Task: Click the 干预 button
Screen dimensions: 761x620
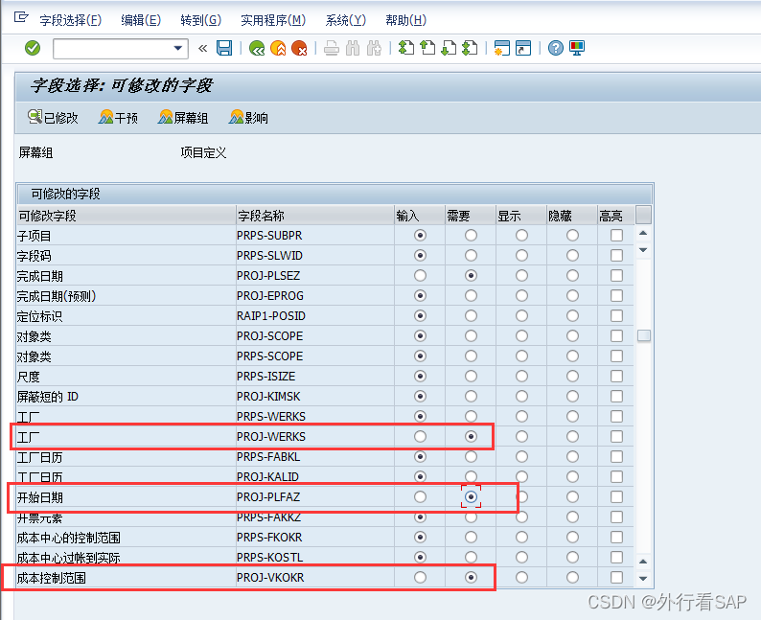Action: pos(118,118)
